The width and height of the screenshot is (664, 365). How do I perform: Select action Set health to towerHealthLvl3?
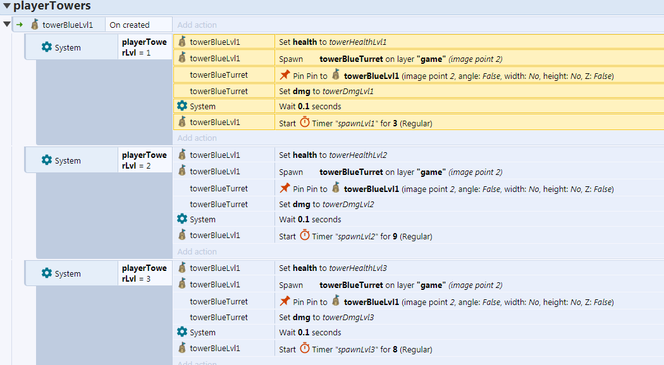(333, 268)
